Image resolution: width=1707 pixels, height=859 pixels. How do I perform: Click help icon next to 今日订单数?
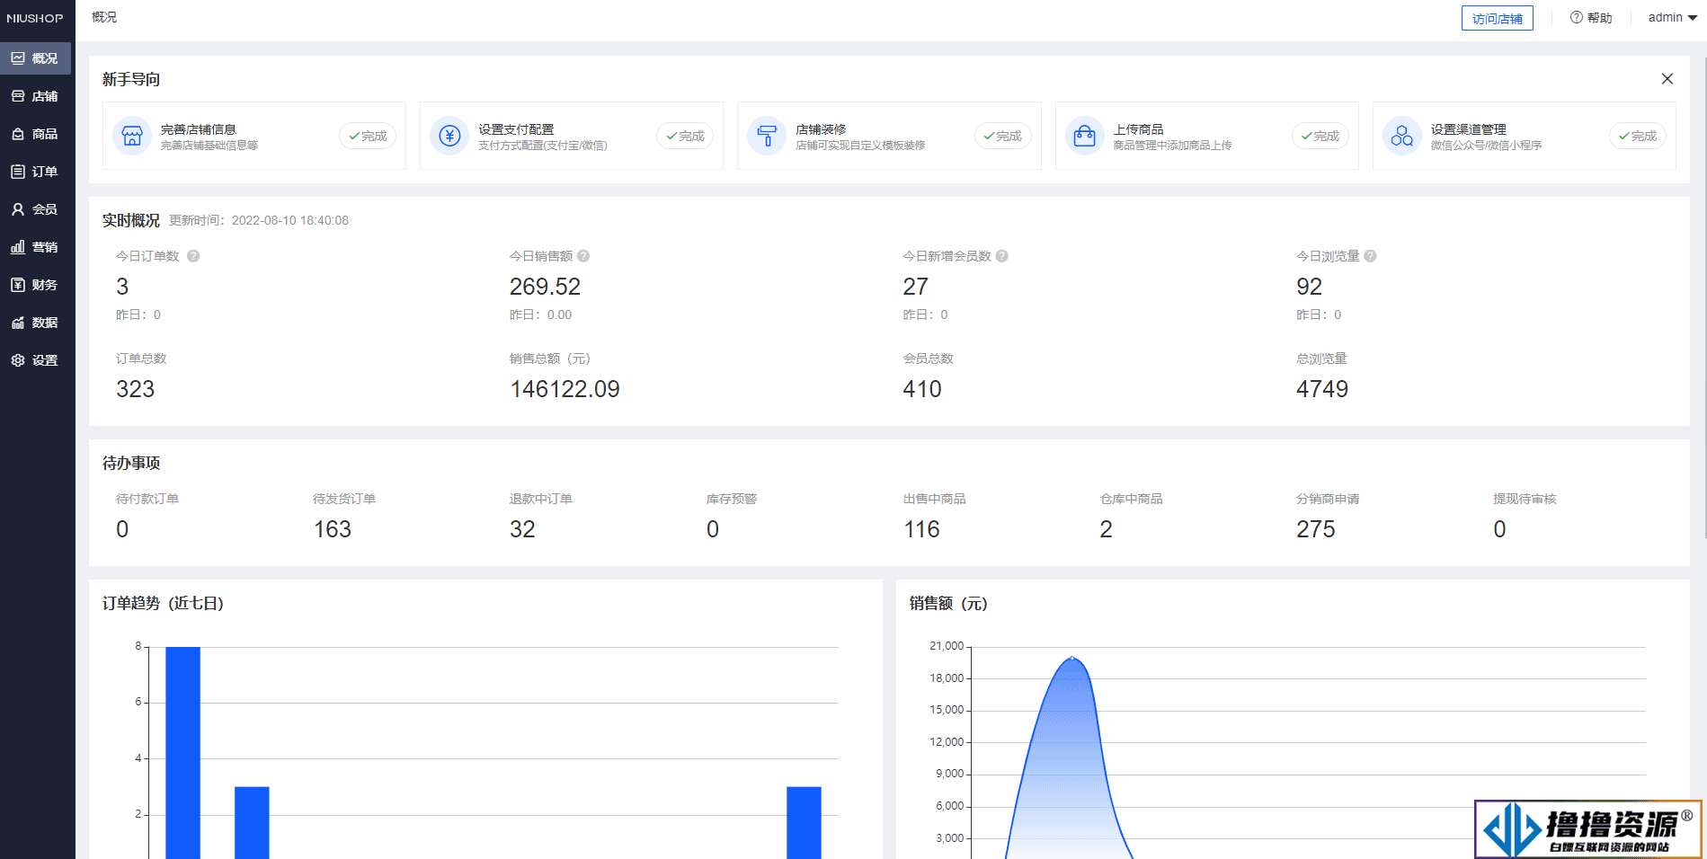pos(193,256)
